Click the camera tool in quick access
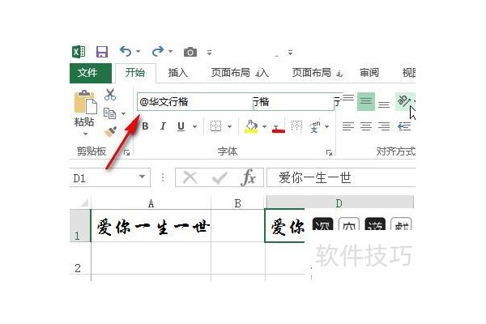Viewport: 486px width, 324px height. pos(190,52)
